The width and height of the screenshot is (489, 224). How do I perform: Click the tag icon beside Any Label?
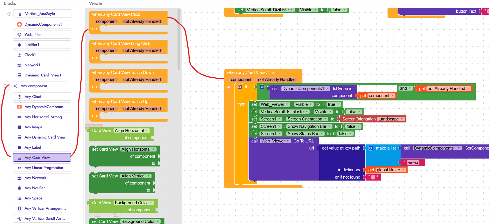coord(19,148)
